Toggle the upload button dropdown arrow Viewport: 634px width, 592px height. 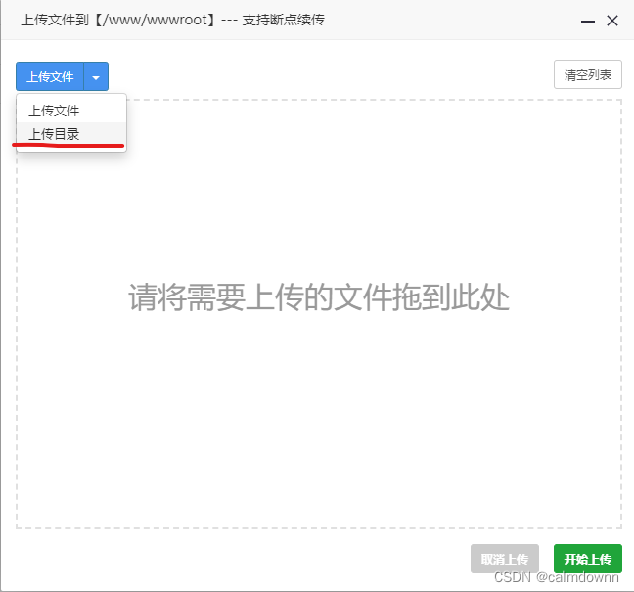tap(96, 76)
